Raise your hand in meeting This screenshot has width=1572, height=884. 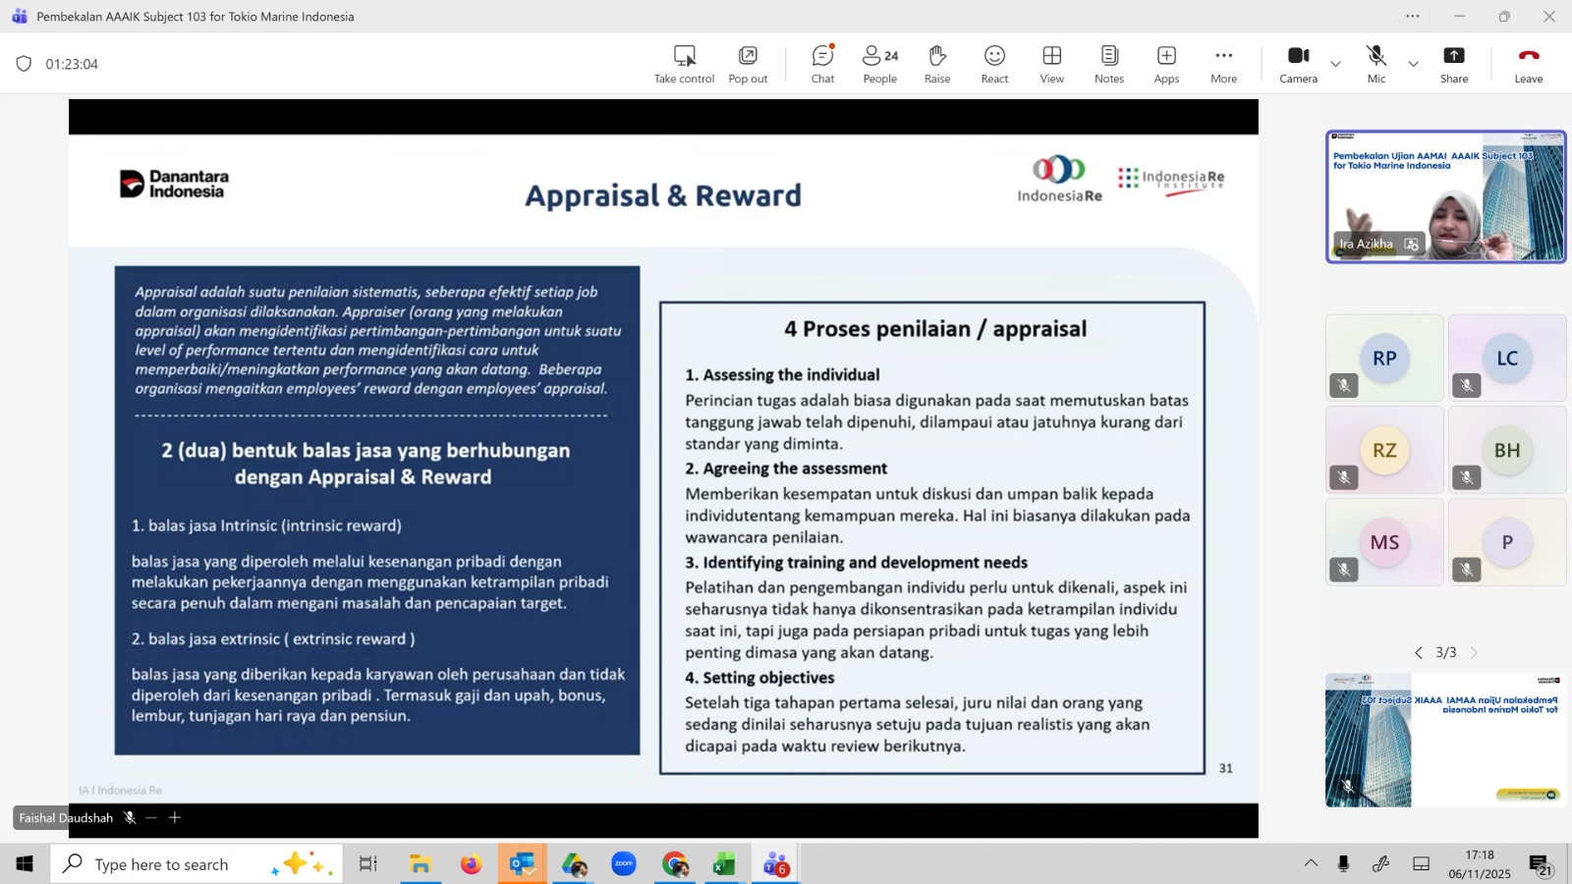coord(937,64)
